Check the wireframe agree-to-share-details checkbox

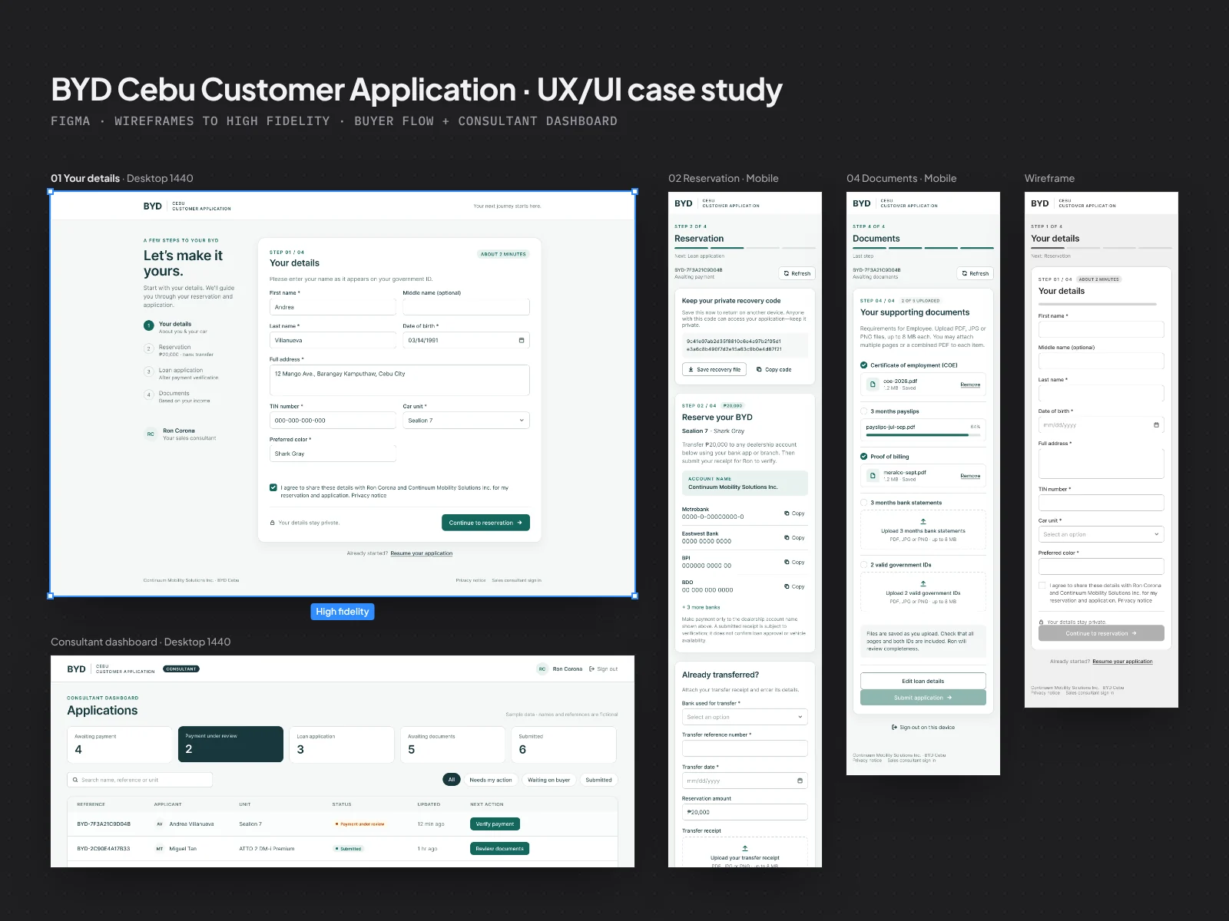pos(1042,586)
